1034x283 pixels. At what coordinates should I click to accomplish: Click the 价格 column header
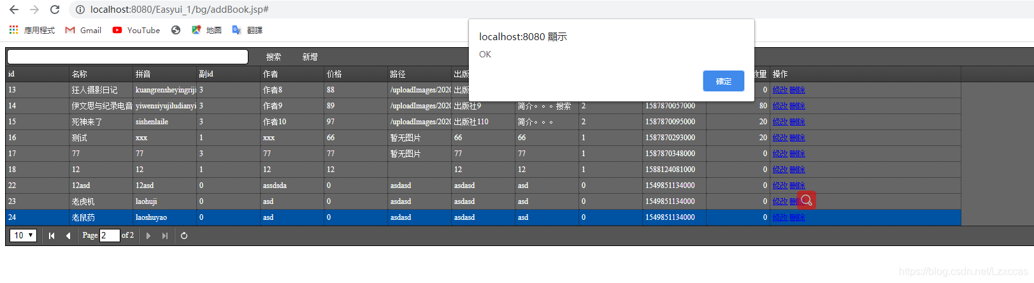pos(356,74)
